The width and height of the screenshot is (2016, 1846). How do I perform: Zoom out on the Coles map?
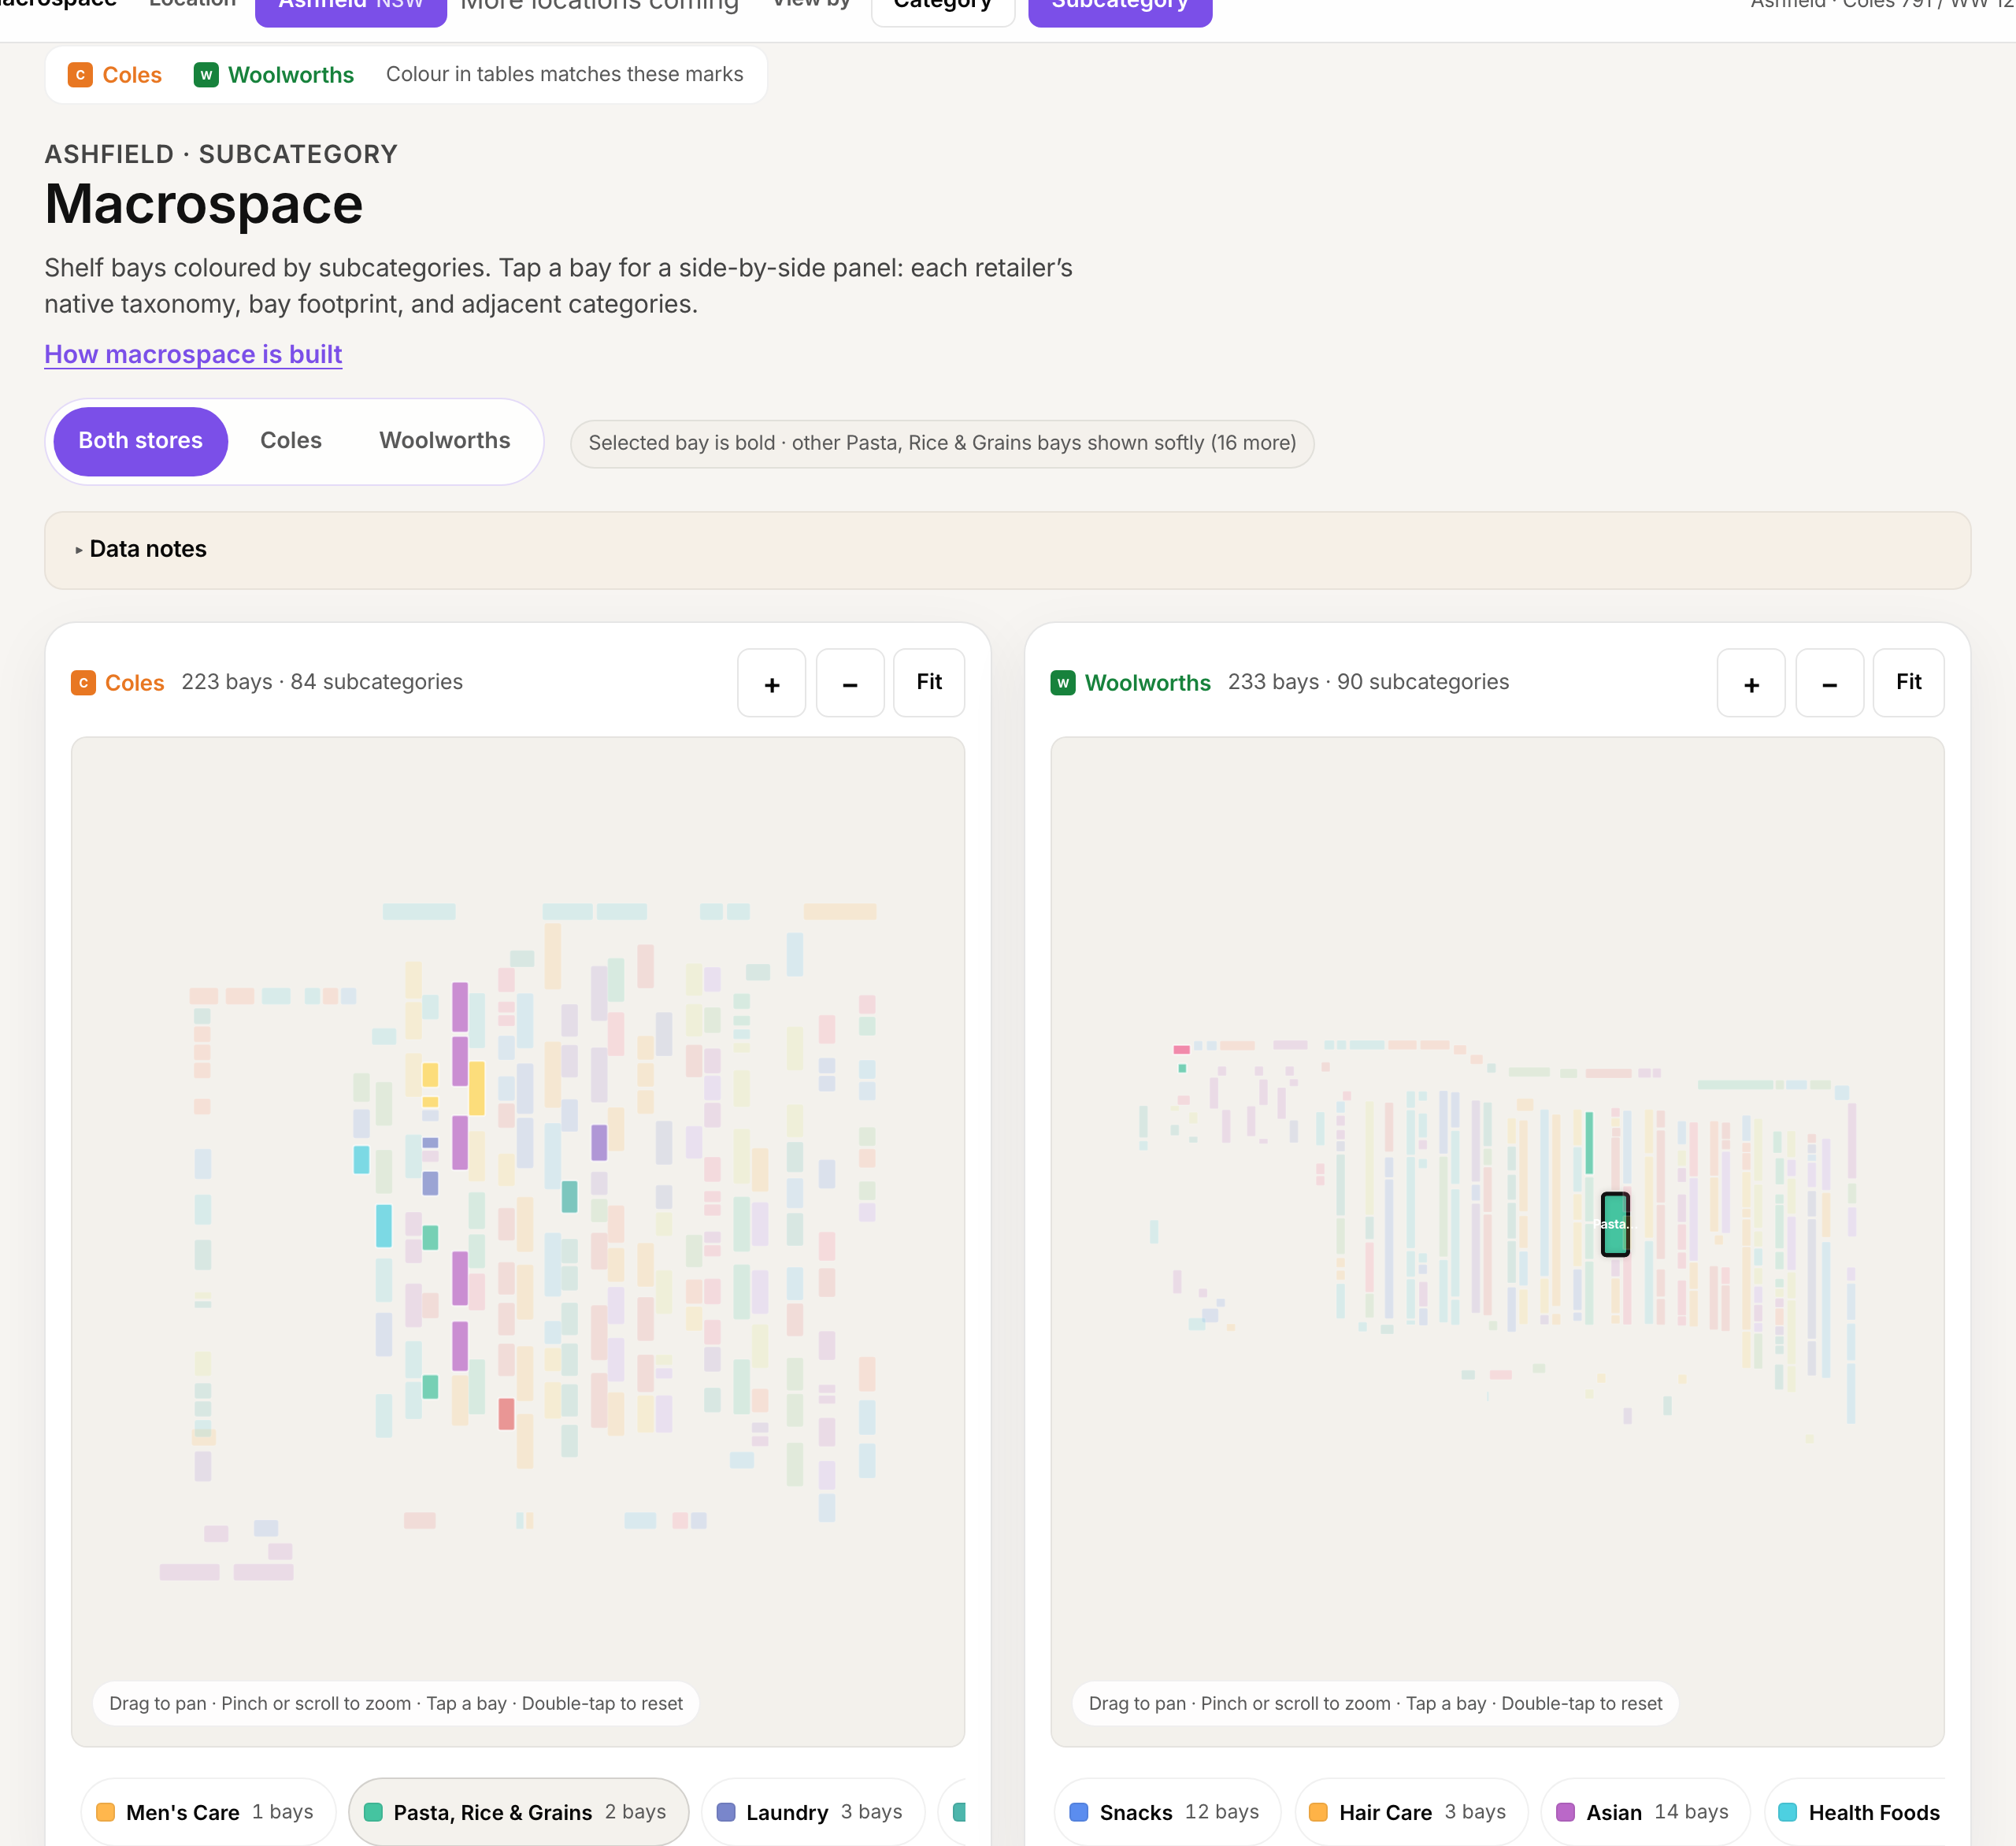coord(850,683)
